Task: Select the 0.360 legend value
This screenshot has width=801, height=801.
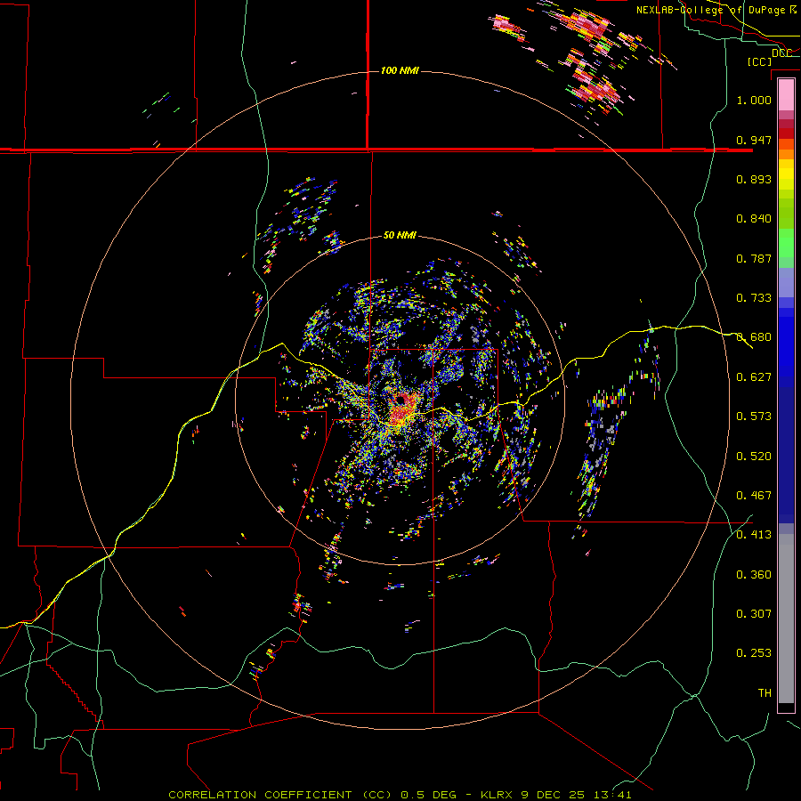Action: 754,575
